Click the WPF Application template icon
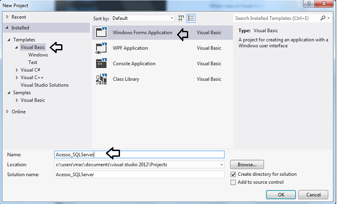This screenshot has height=204, width=337. (x=101, y=48)
